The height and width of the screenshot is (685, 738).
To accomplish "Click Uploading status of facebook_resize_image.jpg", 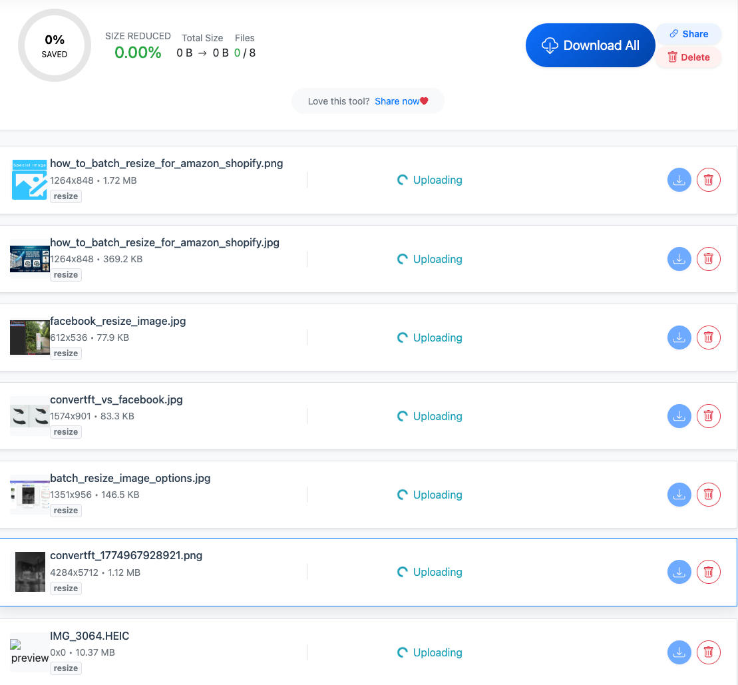I will tap(430, 338).
